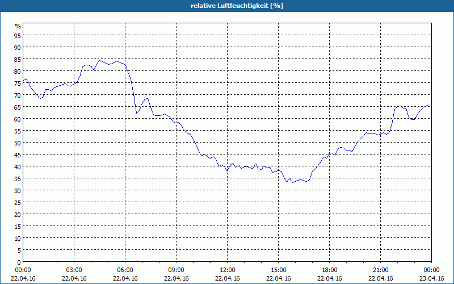The height and width of the screenshot is (284, 454).
Task: Click the 0 value at axis origin
Action: point(19,262)
